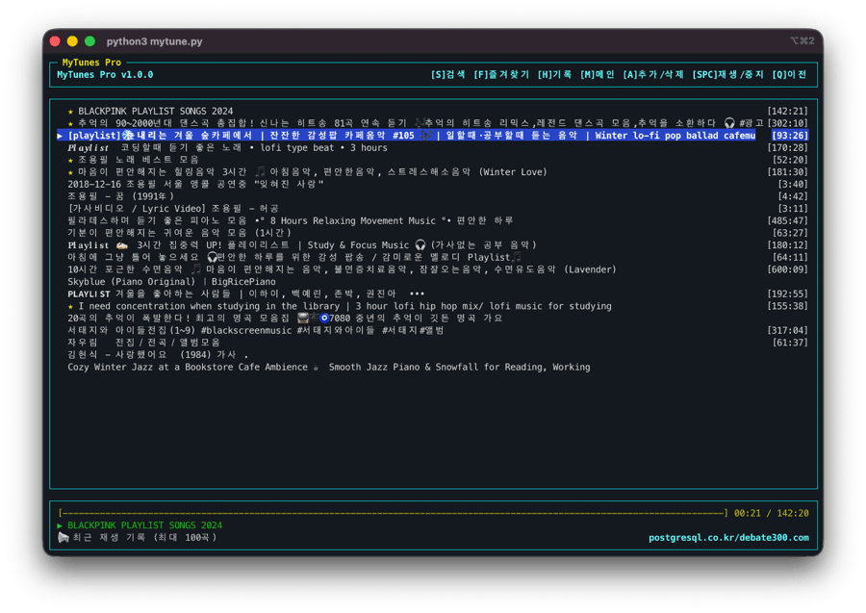
Task: Open [S]검색 search
Action: point(449,74)
